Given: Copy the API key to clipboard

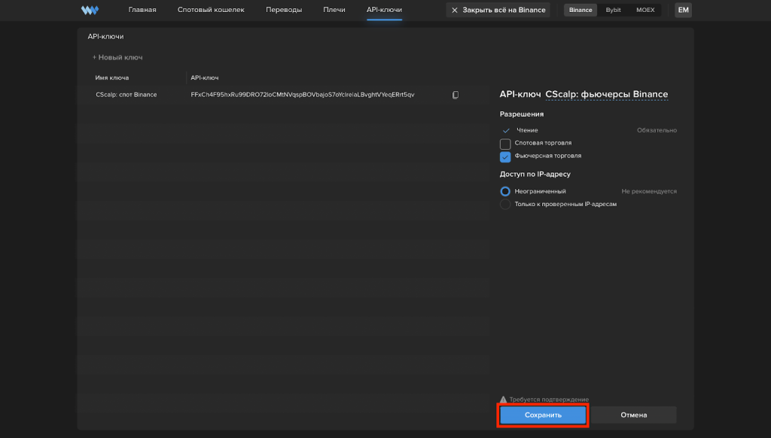Looking at the screenshot, I should click(455, 95).
